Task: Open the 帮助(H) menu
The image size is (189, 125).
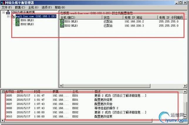Action: [60, 7]
